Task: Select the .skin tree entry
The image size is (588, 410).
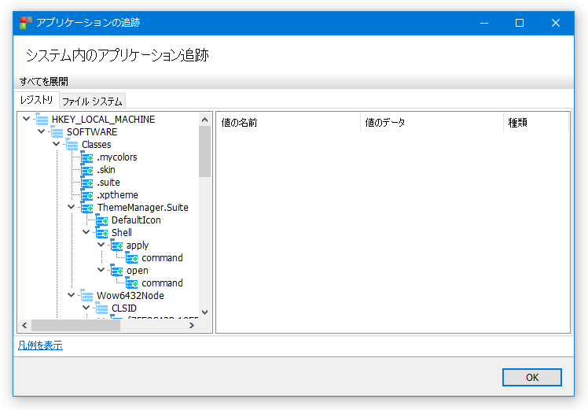Action: [x=106, y=170]
